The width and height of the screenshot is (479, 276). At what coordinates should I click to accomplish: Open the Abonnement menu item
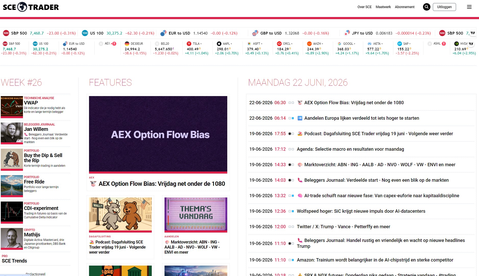coord(405,7)
